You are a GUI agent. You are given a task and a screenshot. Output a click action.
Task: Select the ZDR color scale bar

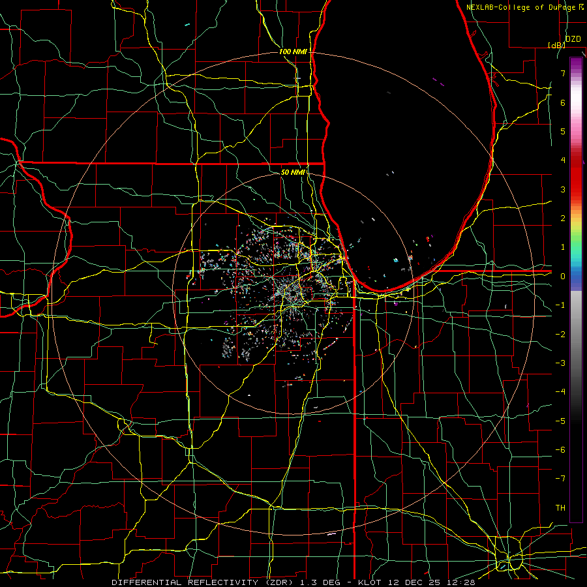click(576, 290)
